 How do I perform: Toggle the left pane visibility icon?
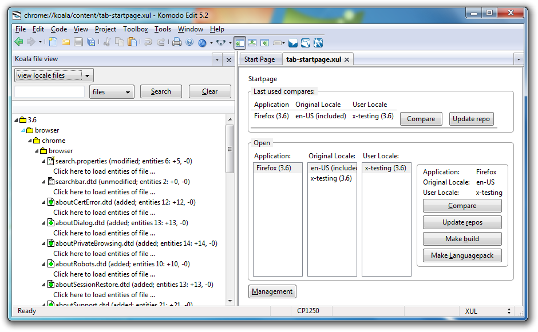(x=240, y=43)
